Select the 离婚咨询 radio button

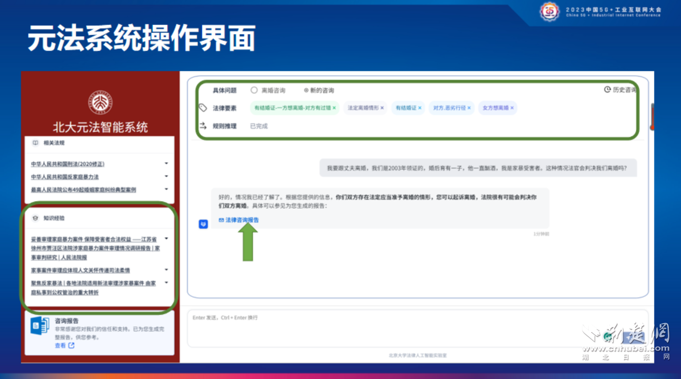pos(254,90)
